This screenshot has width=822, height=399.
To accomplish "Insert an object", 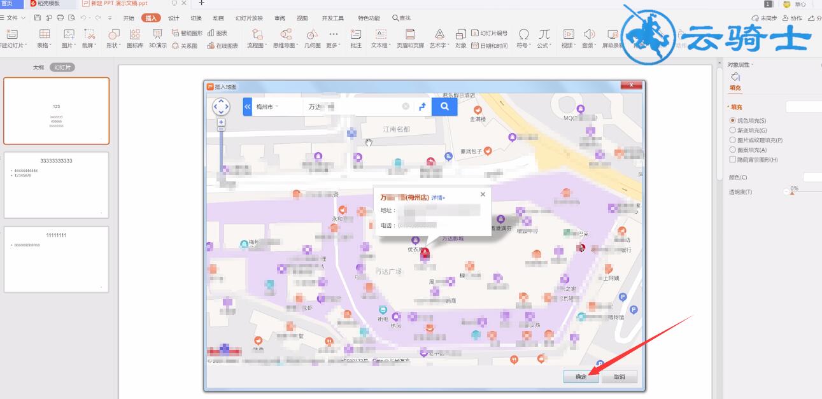I will point(460,38).
